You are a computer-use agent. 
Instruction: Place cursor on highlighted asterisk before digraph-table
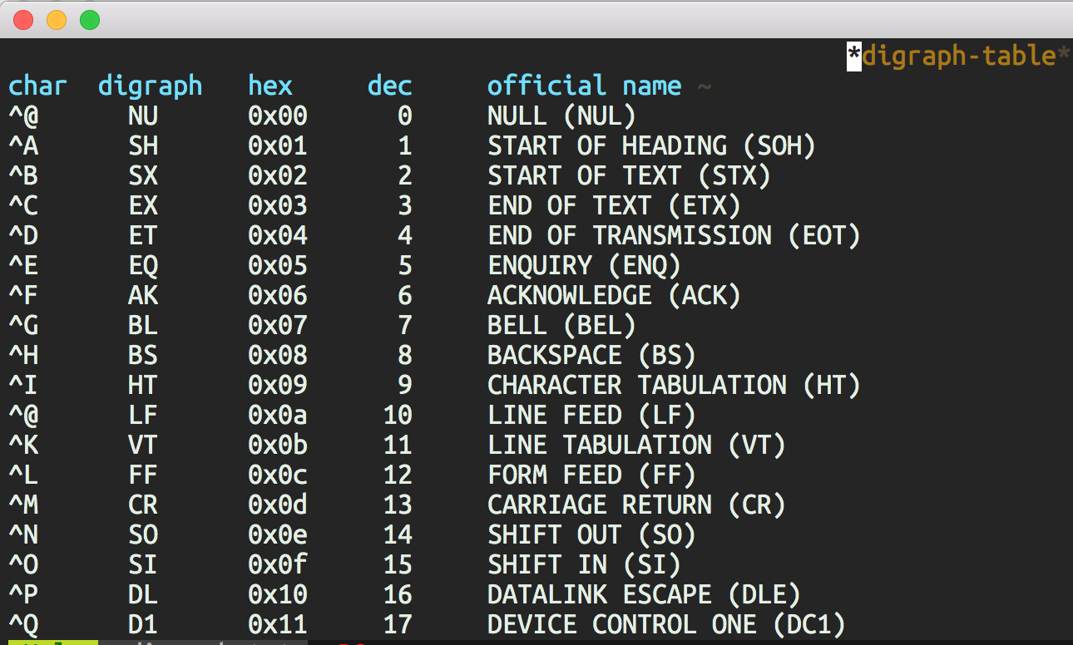coord(854,57)
